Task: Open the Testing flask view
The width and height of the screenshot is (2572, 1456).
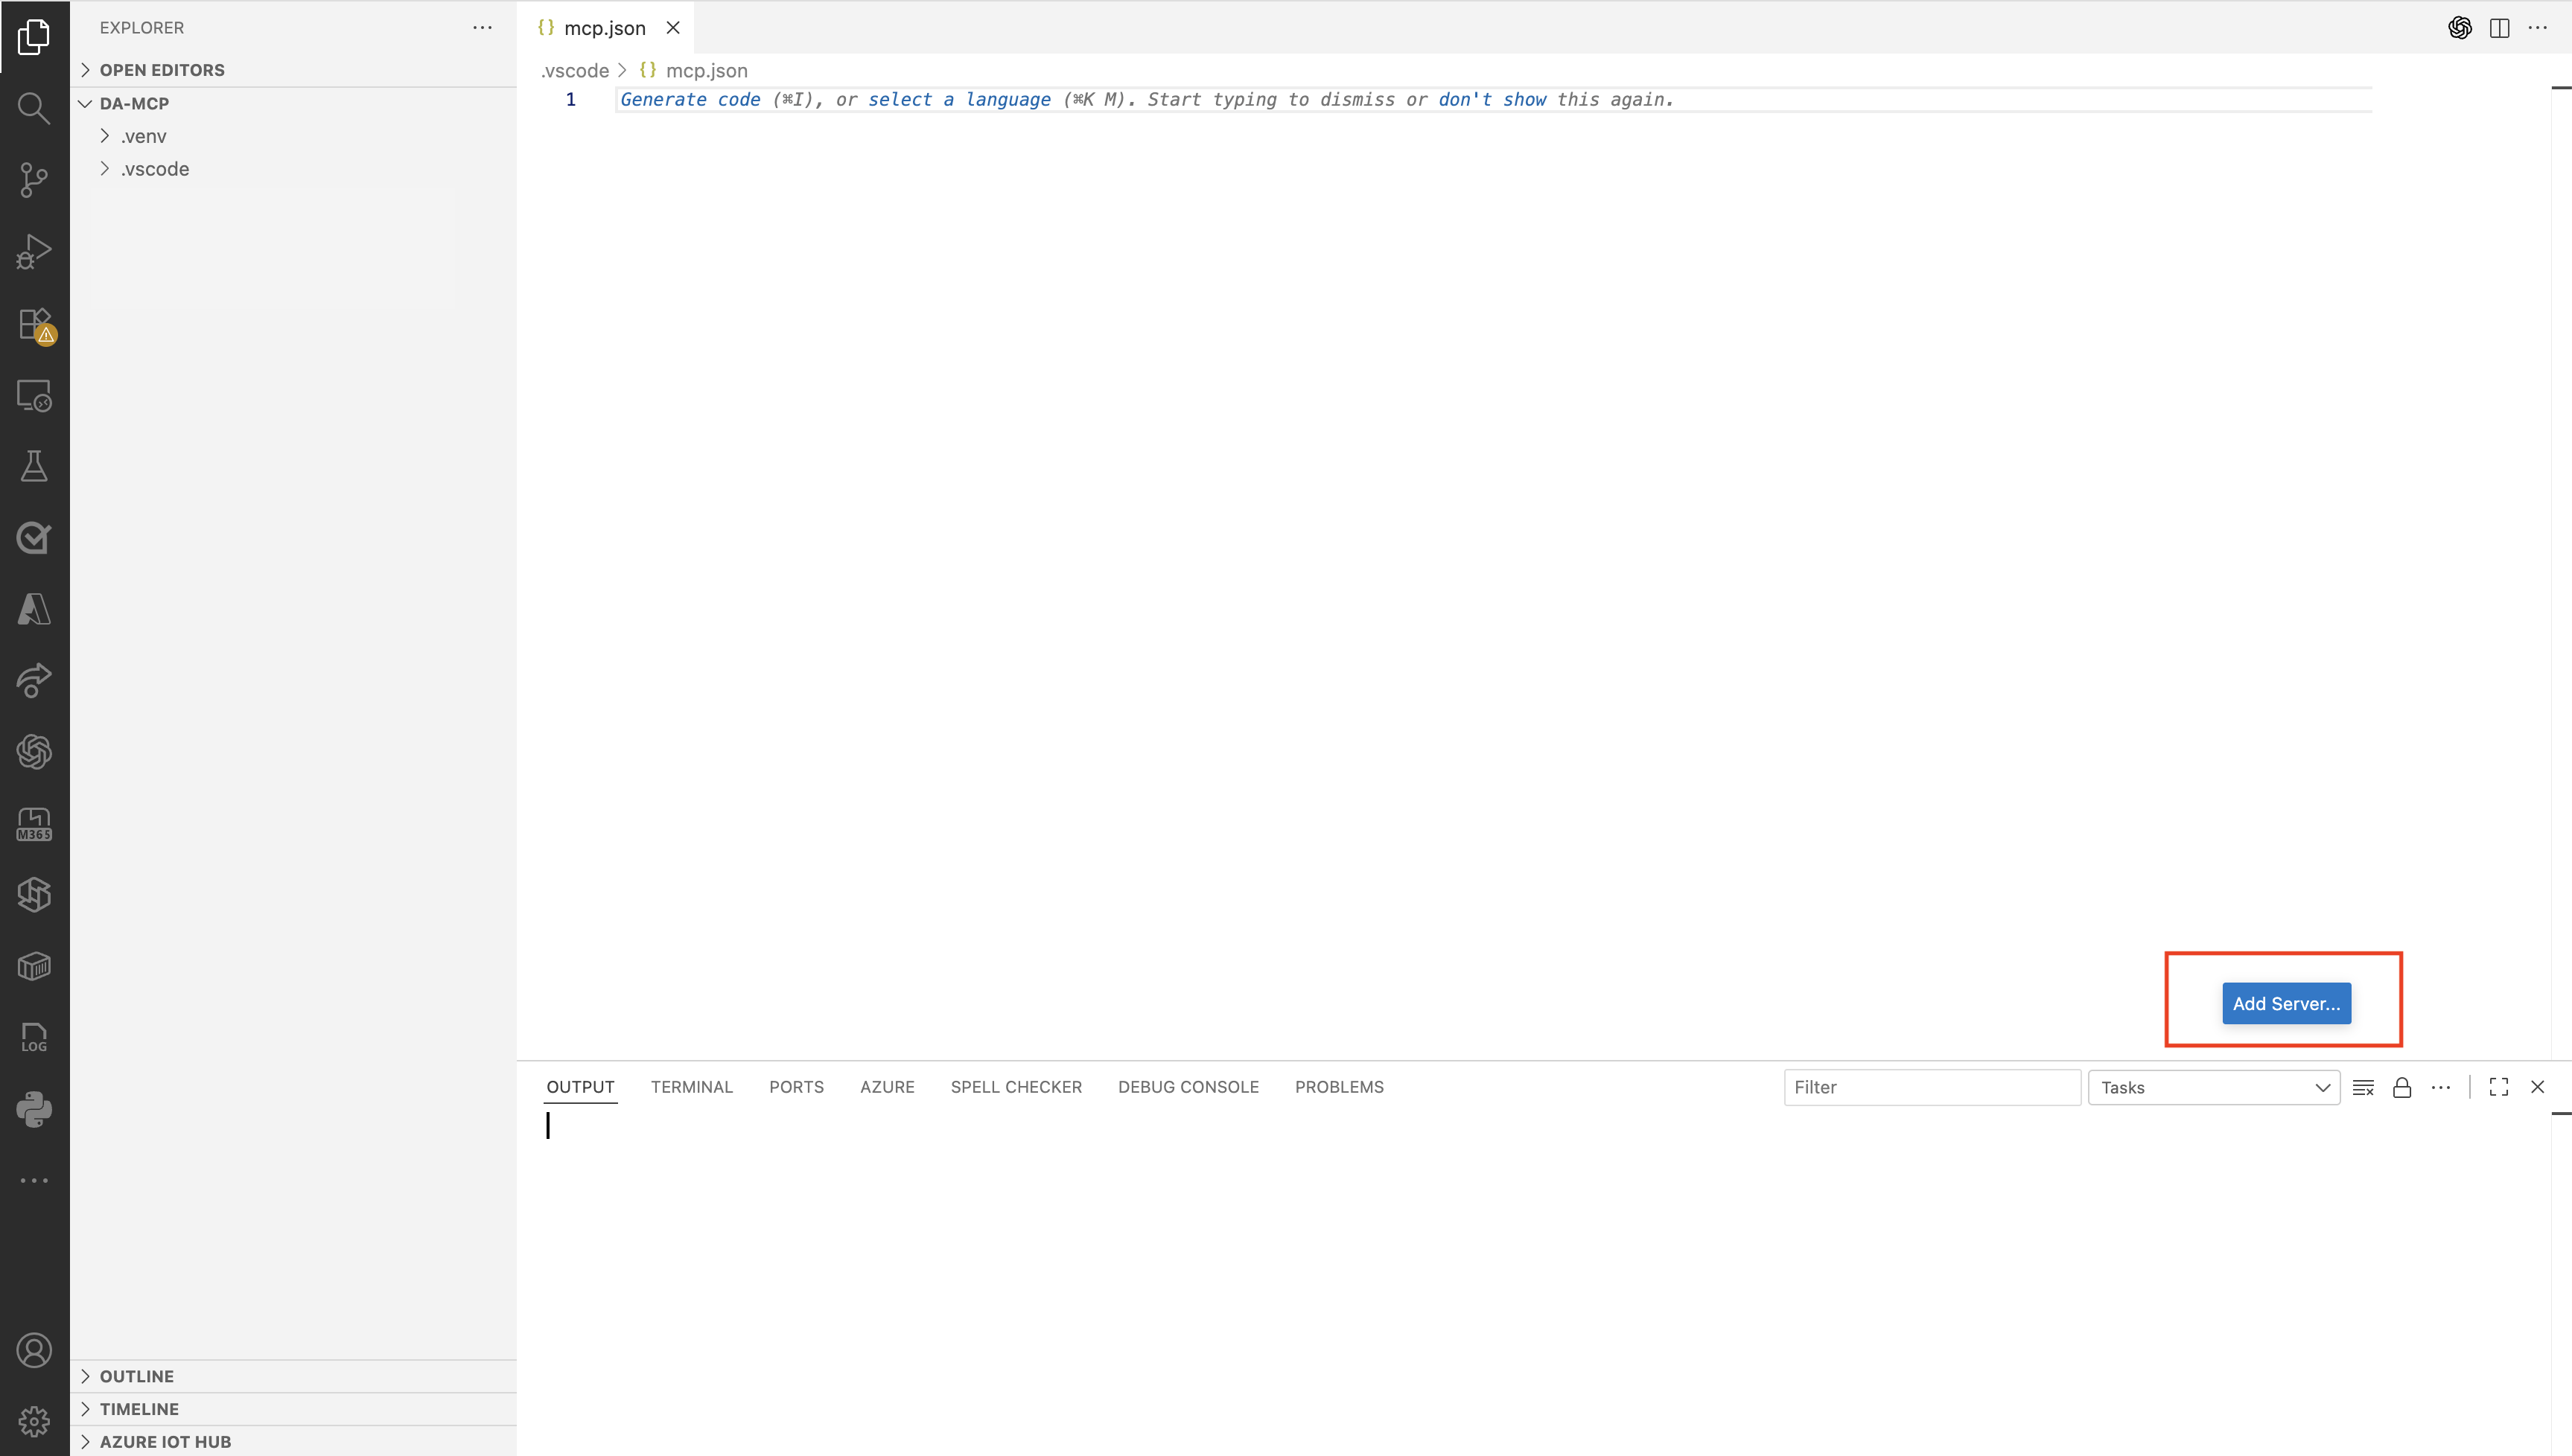Action: coord(34,466)
